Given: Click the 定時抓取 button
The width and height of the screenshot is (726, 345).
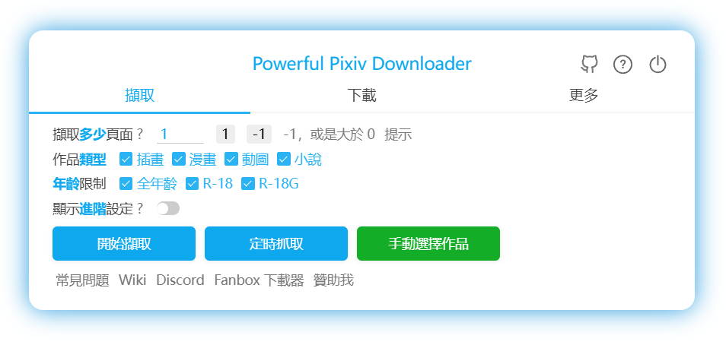Looking at the screenshot, I should (276, 244).
